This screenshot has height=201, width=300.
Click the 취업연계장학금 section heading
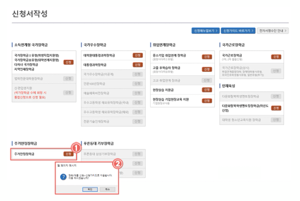click(164, 45)
